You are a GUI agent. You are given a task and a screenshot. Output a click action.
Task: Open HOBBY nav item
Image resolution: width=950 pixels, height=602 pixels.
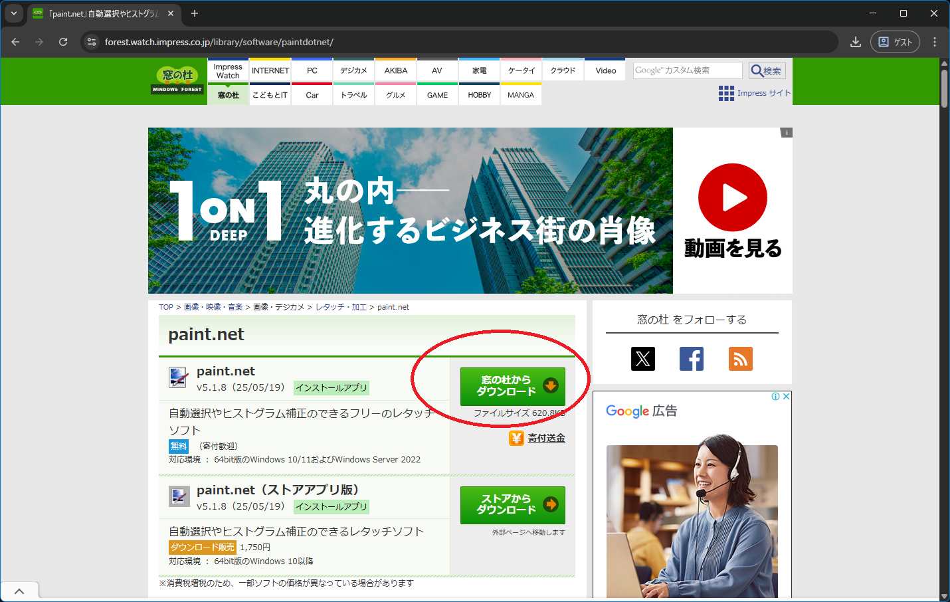(x=480, y=94)
